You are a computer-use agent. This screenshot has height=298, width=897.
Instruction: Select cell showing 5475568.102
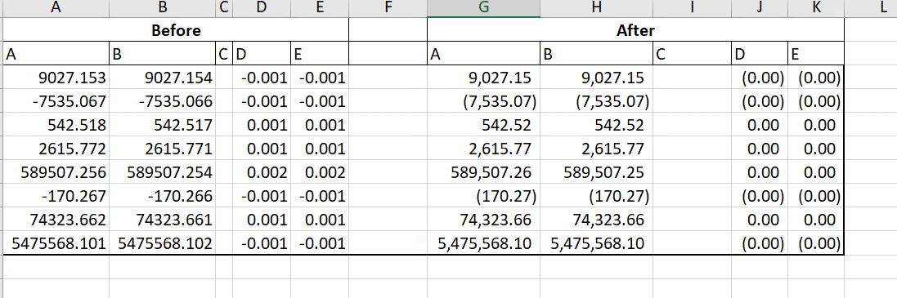coord(162,244)
